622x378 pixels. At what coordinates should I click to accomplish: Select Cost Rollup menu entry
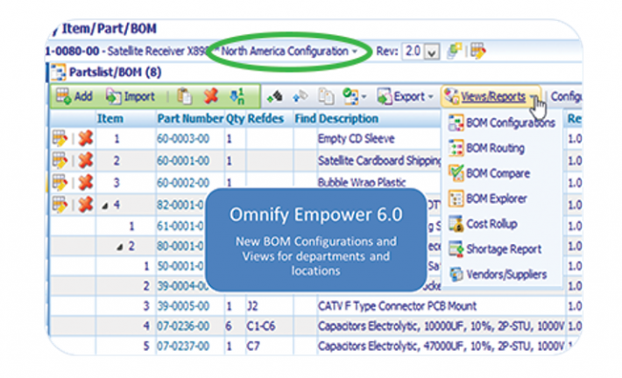(x=484, y=224)
